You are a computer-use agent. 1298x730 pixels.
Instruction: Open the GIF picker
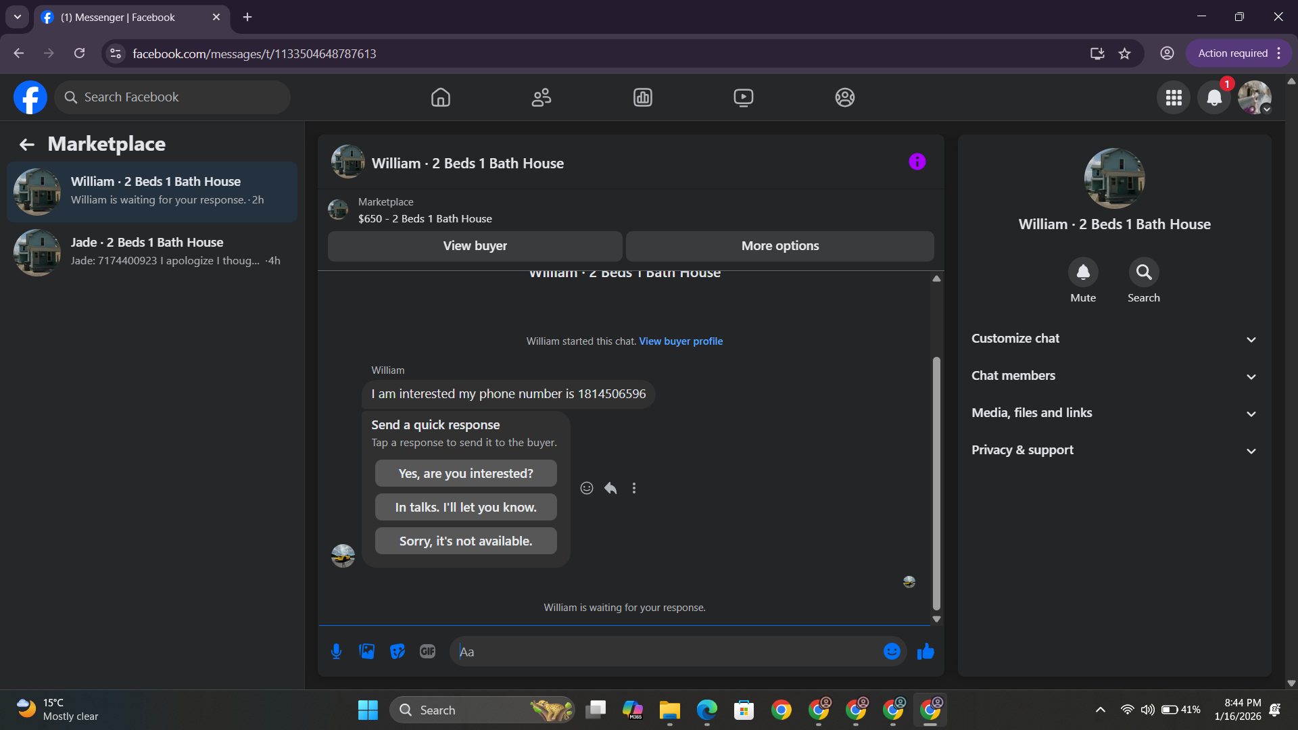[x=427, y=651]
